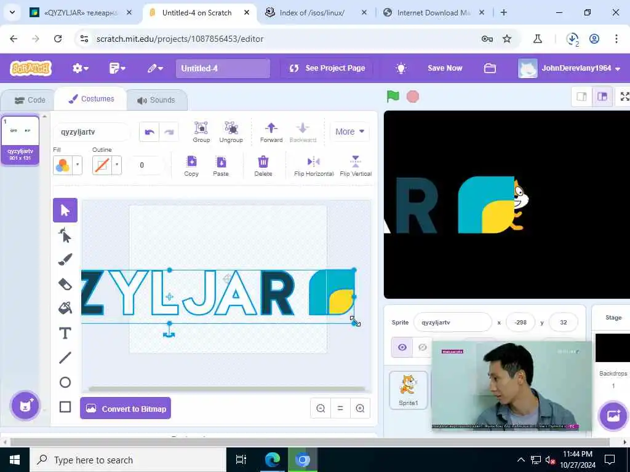Flip selection Vertical
The height and width of the screenshot is (472, 630).
[356, 166]
